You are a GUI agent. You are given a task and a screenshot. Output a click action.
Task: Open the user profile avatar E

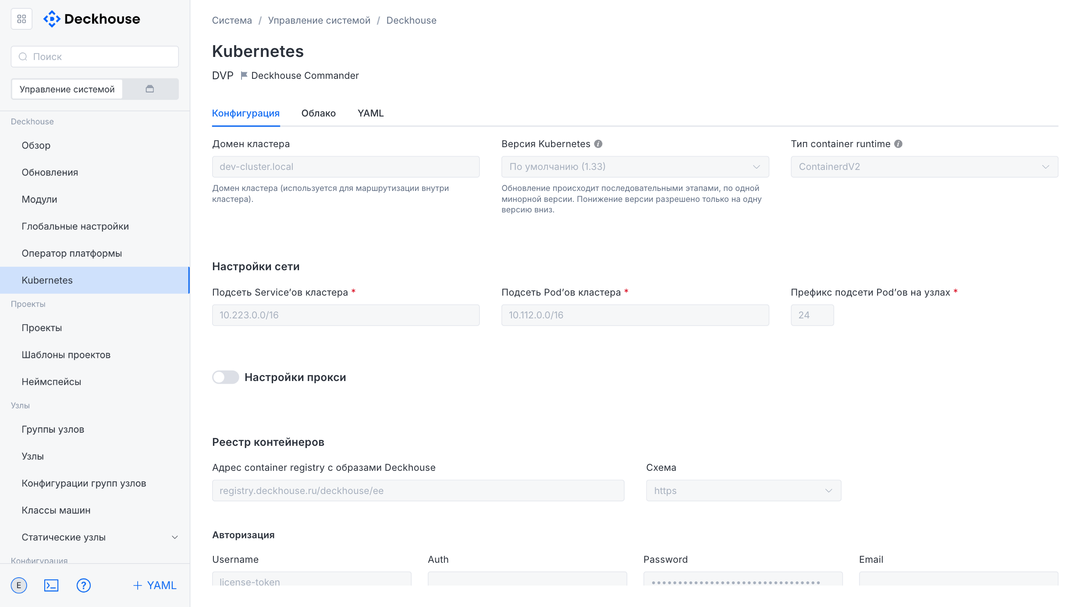(19, 586)
